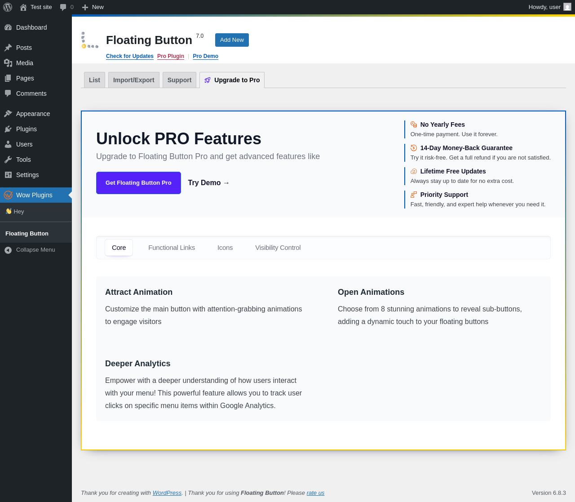The width and height of the screenshot is (575, 502).
Task: Click Check for Updates link
Action: [x=130, y=56]
